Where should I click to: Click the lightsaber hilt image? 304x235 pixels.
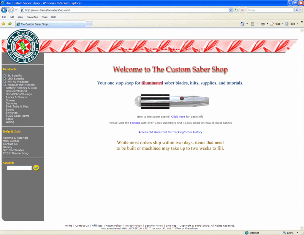[x=172, y=101]
